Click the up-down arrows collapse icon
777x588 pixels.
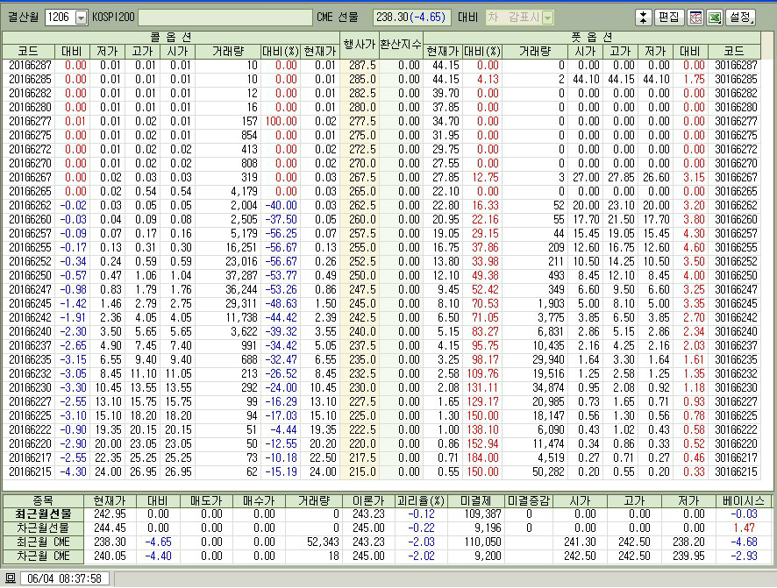(x=644, y=18)
